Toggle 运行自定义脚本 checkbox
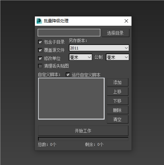 point(68,75)
